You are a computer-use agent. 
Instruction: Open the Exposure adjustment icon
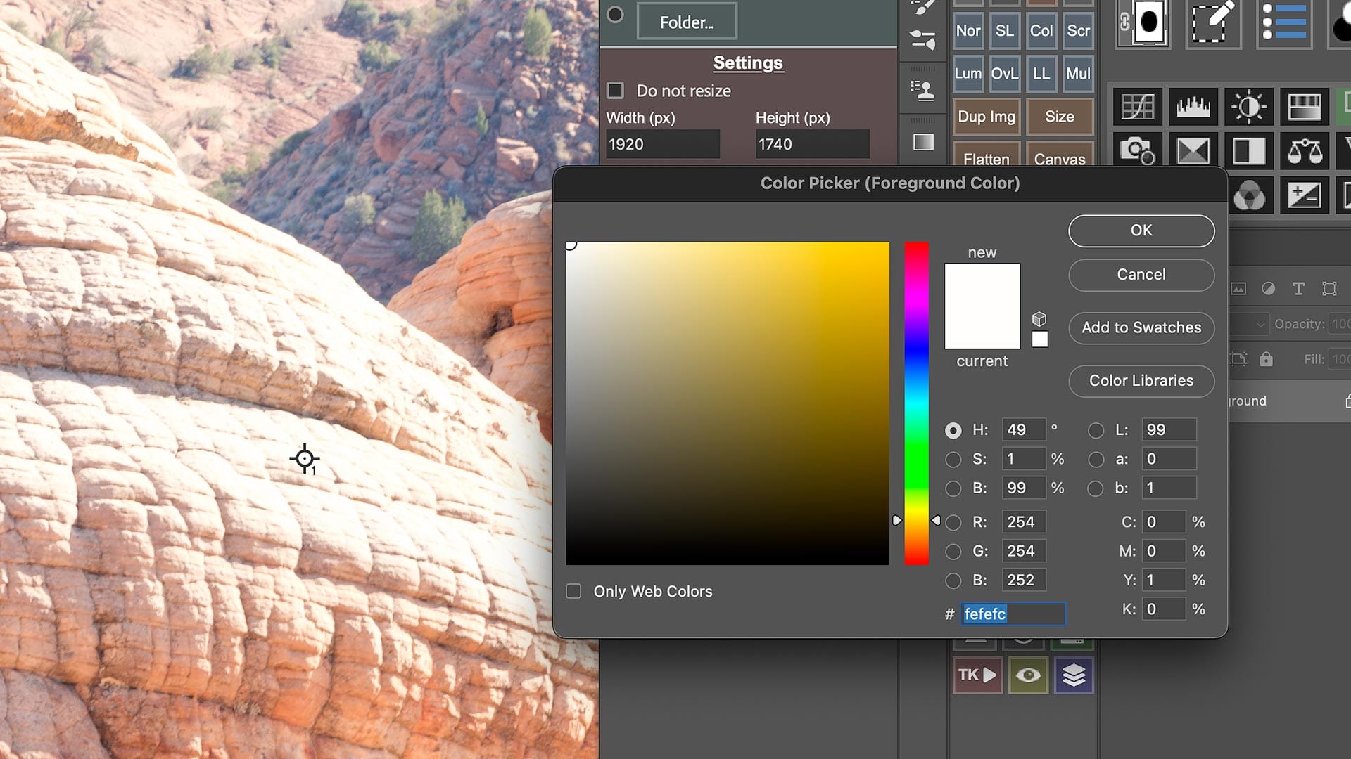(x=1305, y=196)
